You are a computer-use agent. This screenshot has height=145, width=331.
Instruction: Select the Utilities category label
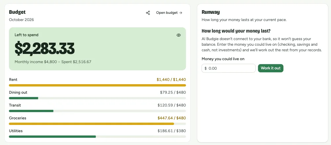point(16,131)
